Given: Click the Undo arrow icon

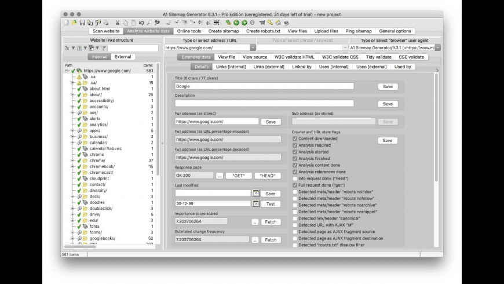Looking at the screenshot, I should point(141,23).
